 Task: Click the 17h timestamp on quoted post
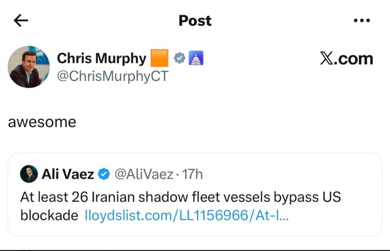point(193,174)
